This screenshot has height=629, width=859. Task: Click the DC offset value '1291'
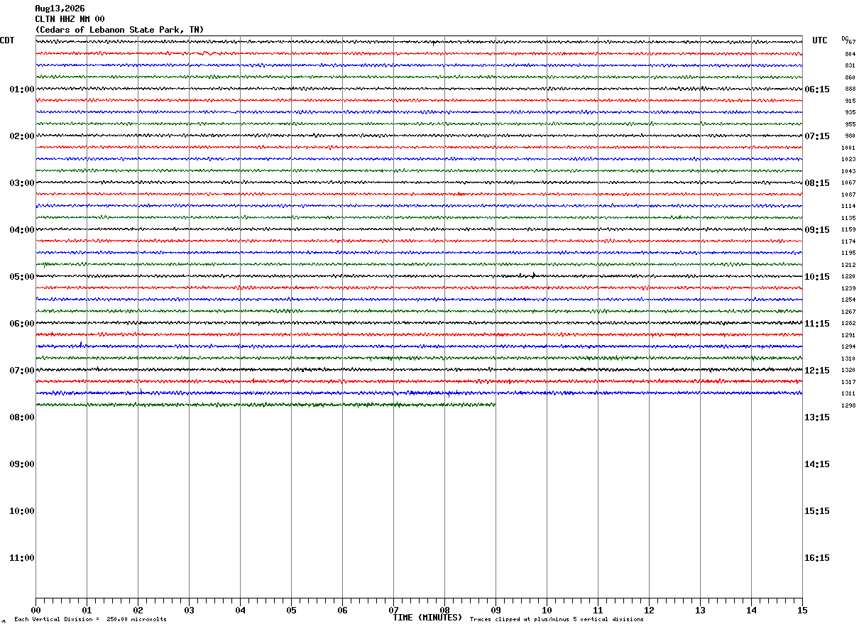848,335
